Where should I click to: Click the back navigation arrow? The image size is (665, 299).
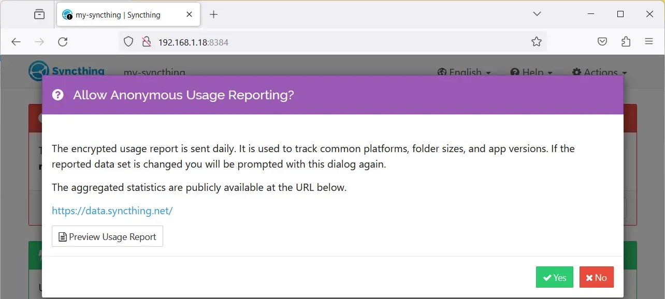[x=16, y=41]
